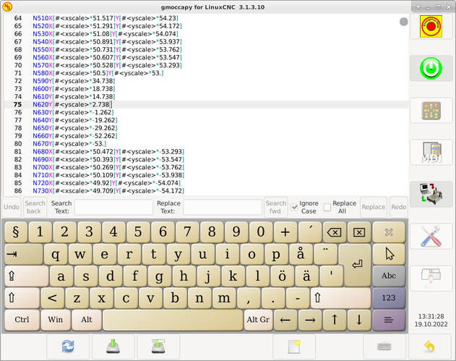The height and width of the screenshot is (361, 456).
Task: Click the Search back button
Action: pyautogui.click(x=35, y=207)
